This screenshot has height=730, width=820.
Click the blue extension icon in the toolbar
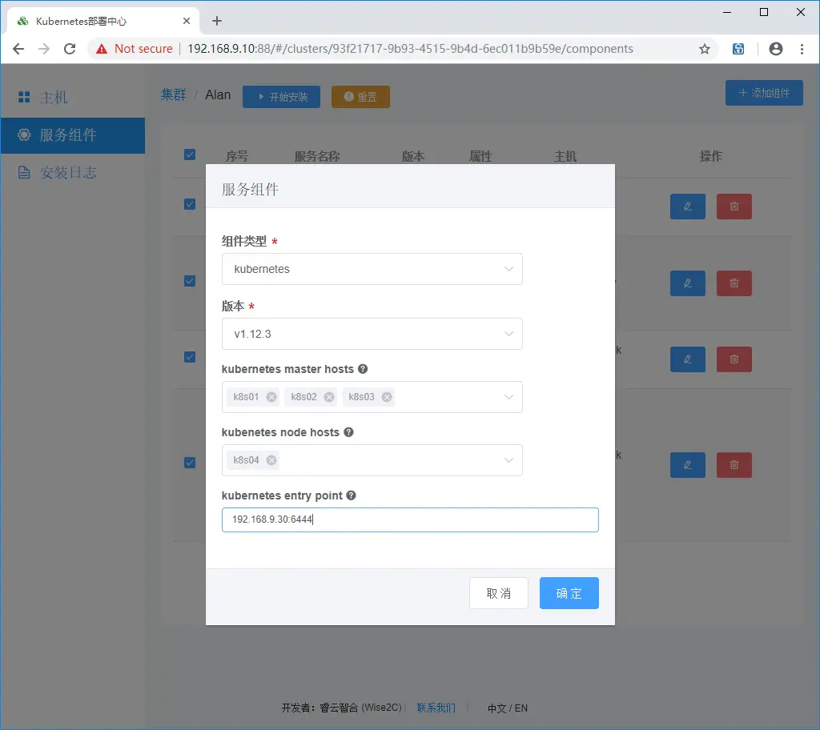[738, 49]
